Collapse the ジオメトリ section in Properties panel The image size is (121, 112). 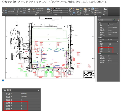(x=117, y=41)
